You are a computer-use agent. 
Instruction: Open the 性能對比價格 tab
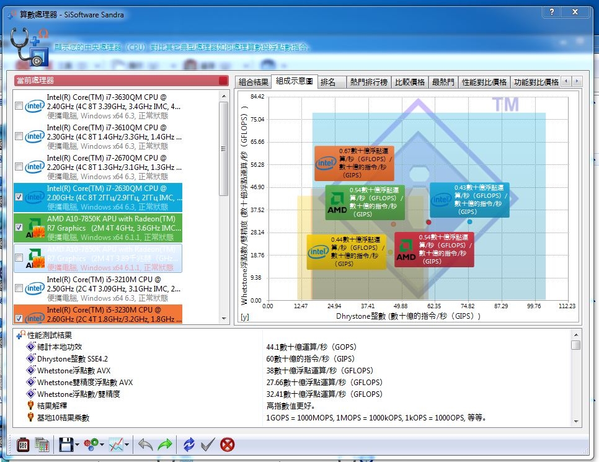tap(484, 82)
